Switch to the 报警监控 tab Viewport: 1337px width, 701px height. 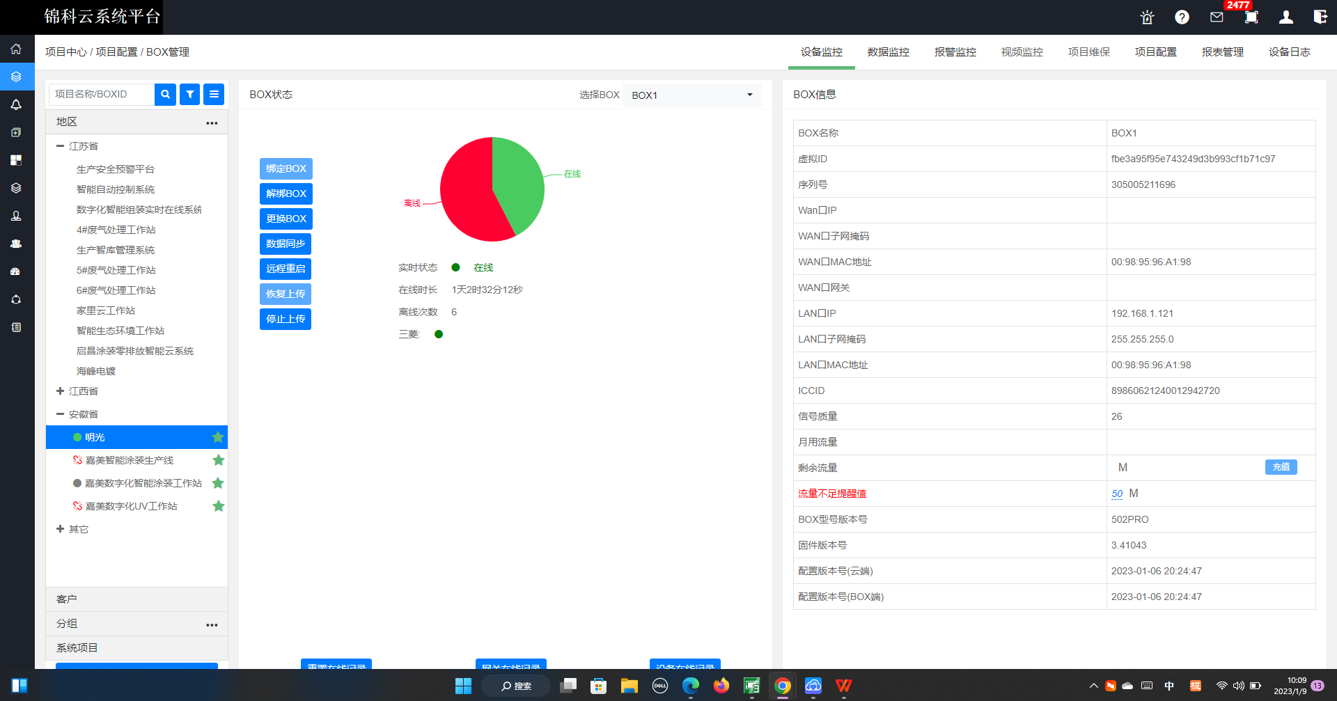tap(955, 52)
